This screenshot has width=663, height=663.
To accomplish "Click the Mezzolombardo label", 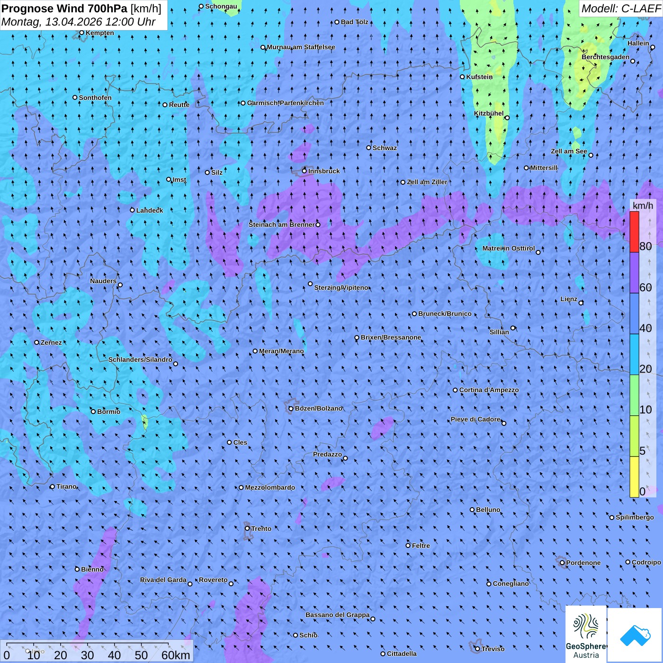I will [270, 487].
